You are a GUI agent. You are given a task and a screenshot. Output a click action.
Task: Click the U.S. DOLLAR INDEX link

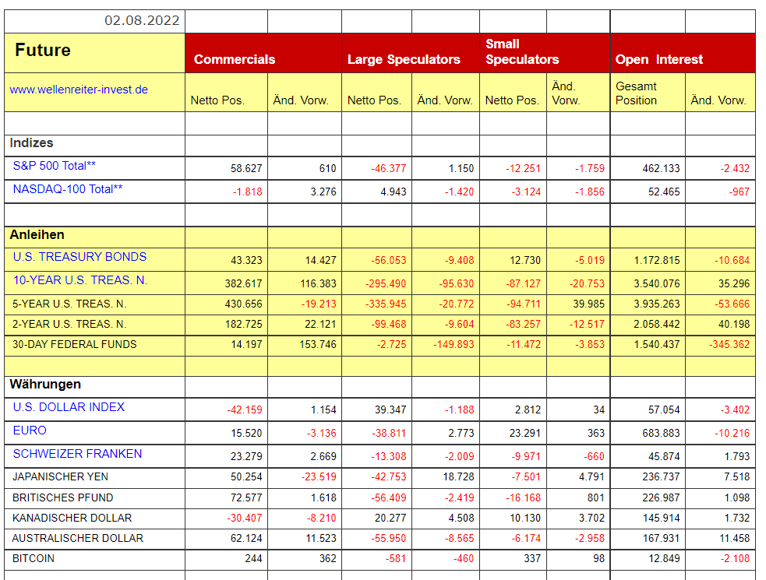click(x=69, y=407)
